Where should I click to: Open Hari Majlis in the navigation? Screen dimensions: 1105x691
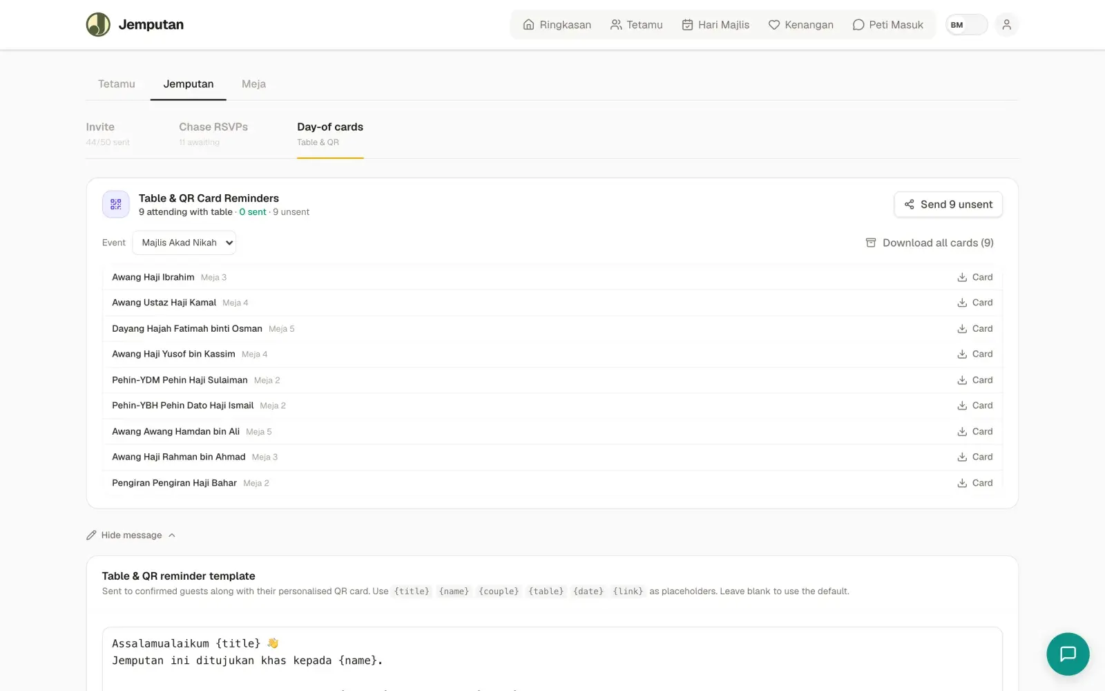715,25
